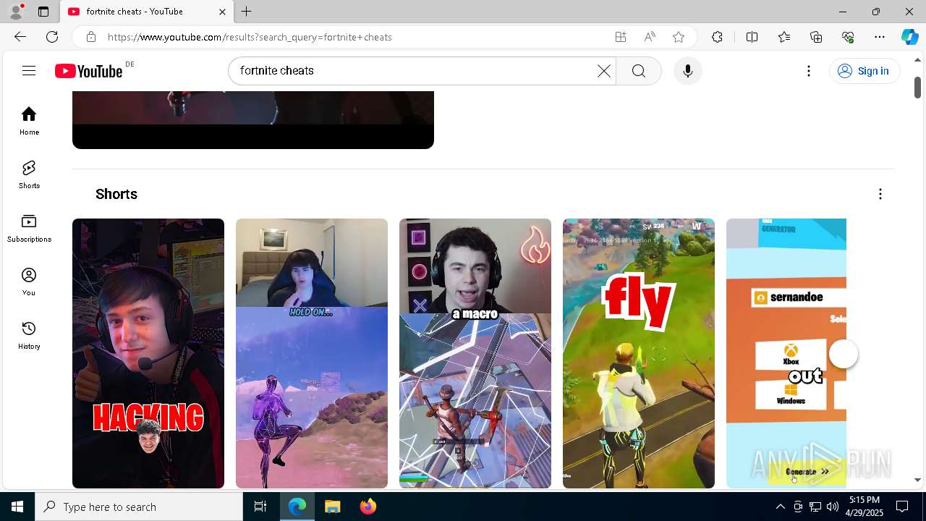Click the address bar URL
Image resolution: width=926 pixels, height=521 pixels.
[250, 37]
